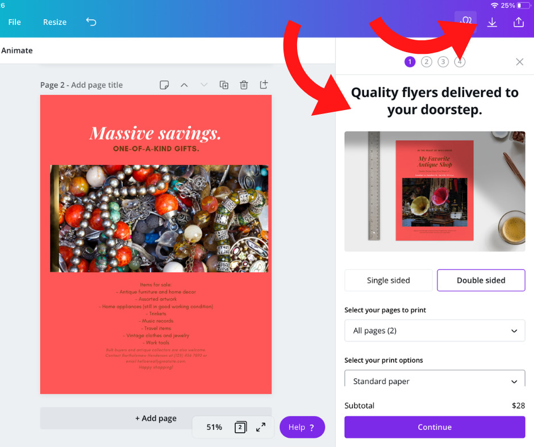
Task: Open the Resize menu
Action: click(55, 22)
